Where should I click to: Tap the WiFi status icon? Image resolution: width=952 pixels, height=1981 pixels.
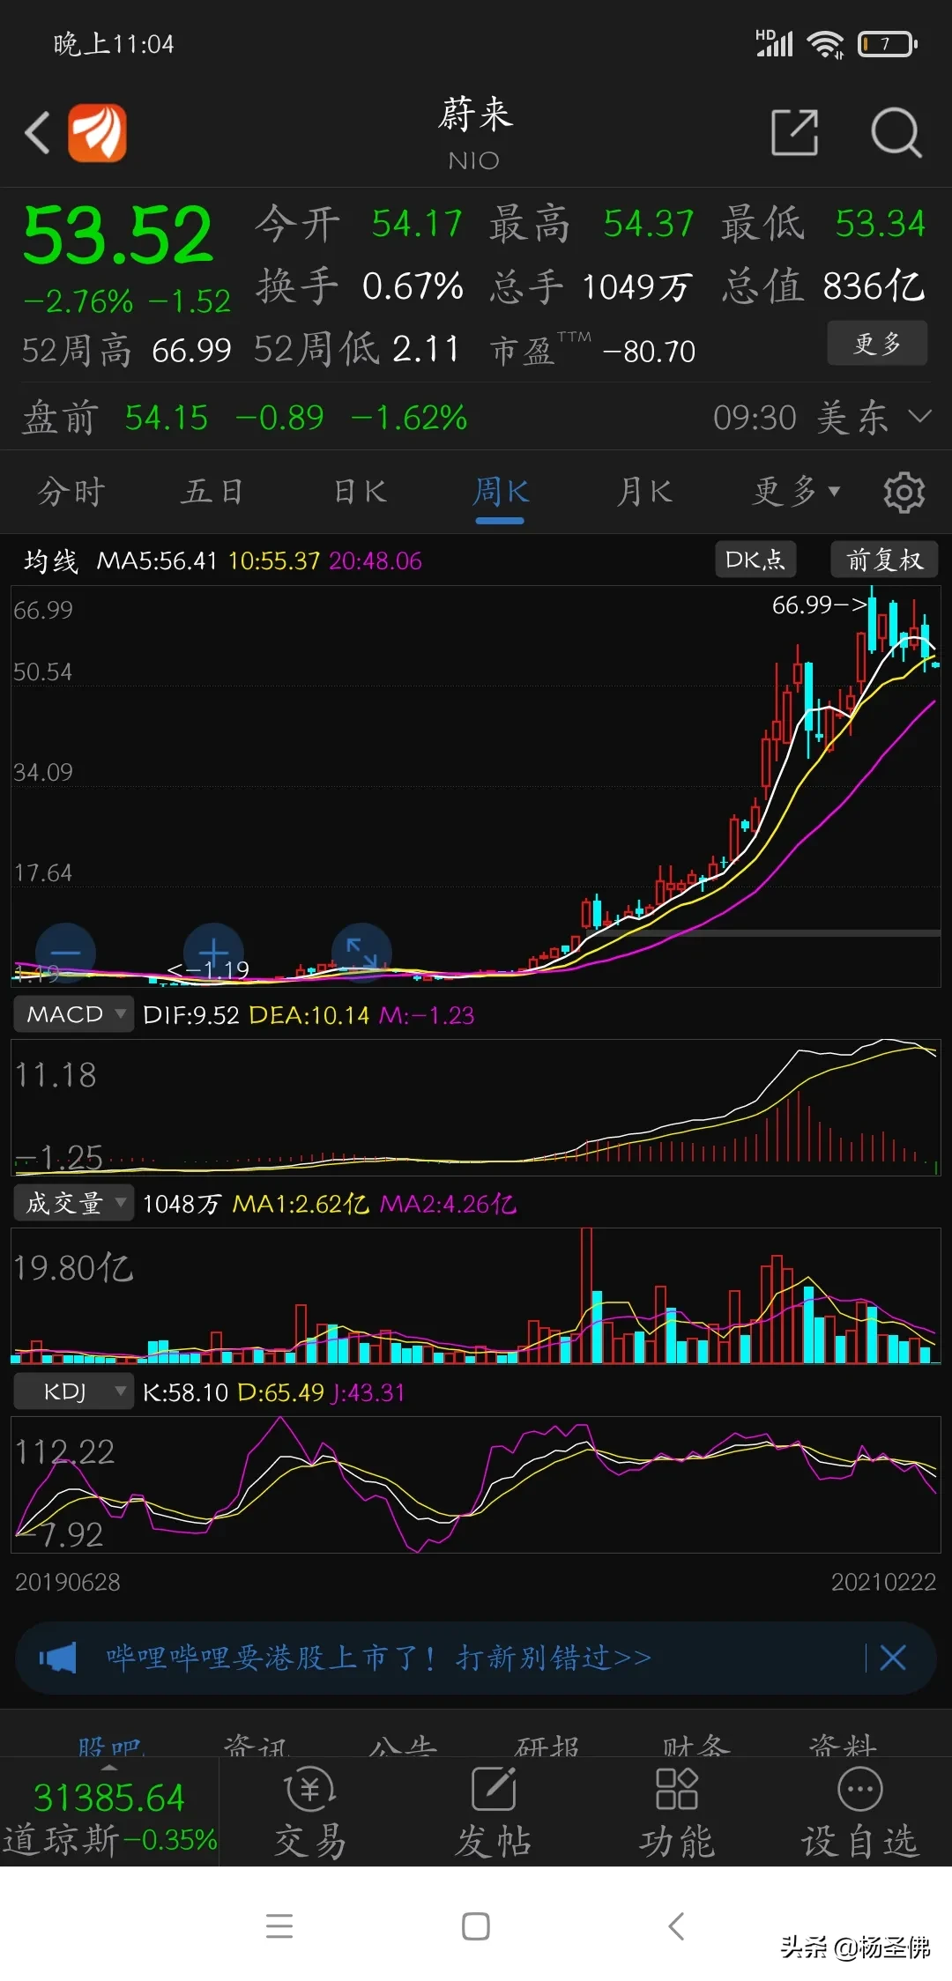[x=826, y=44]
